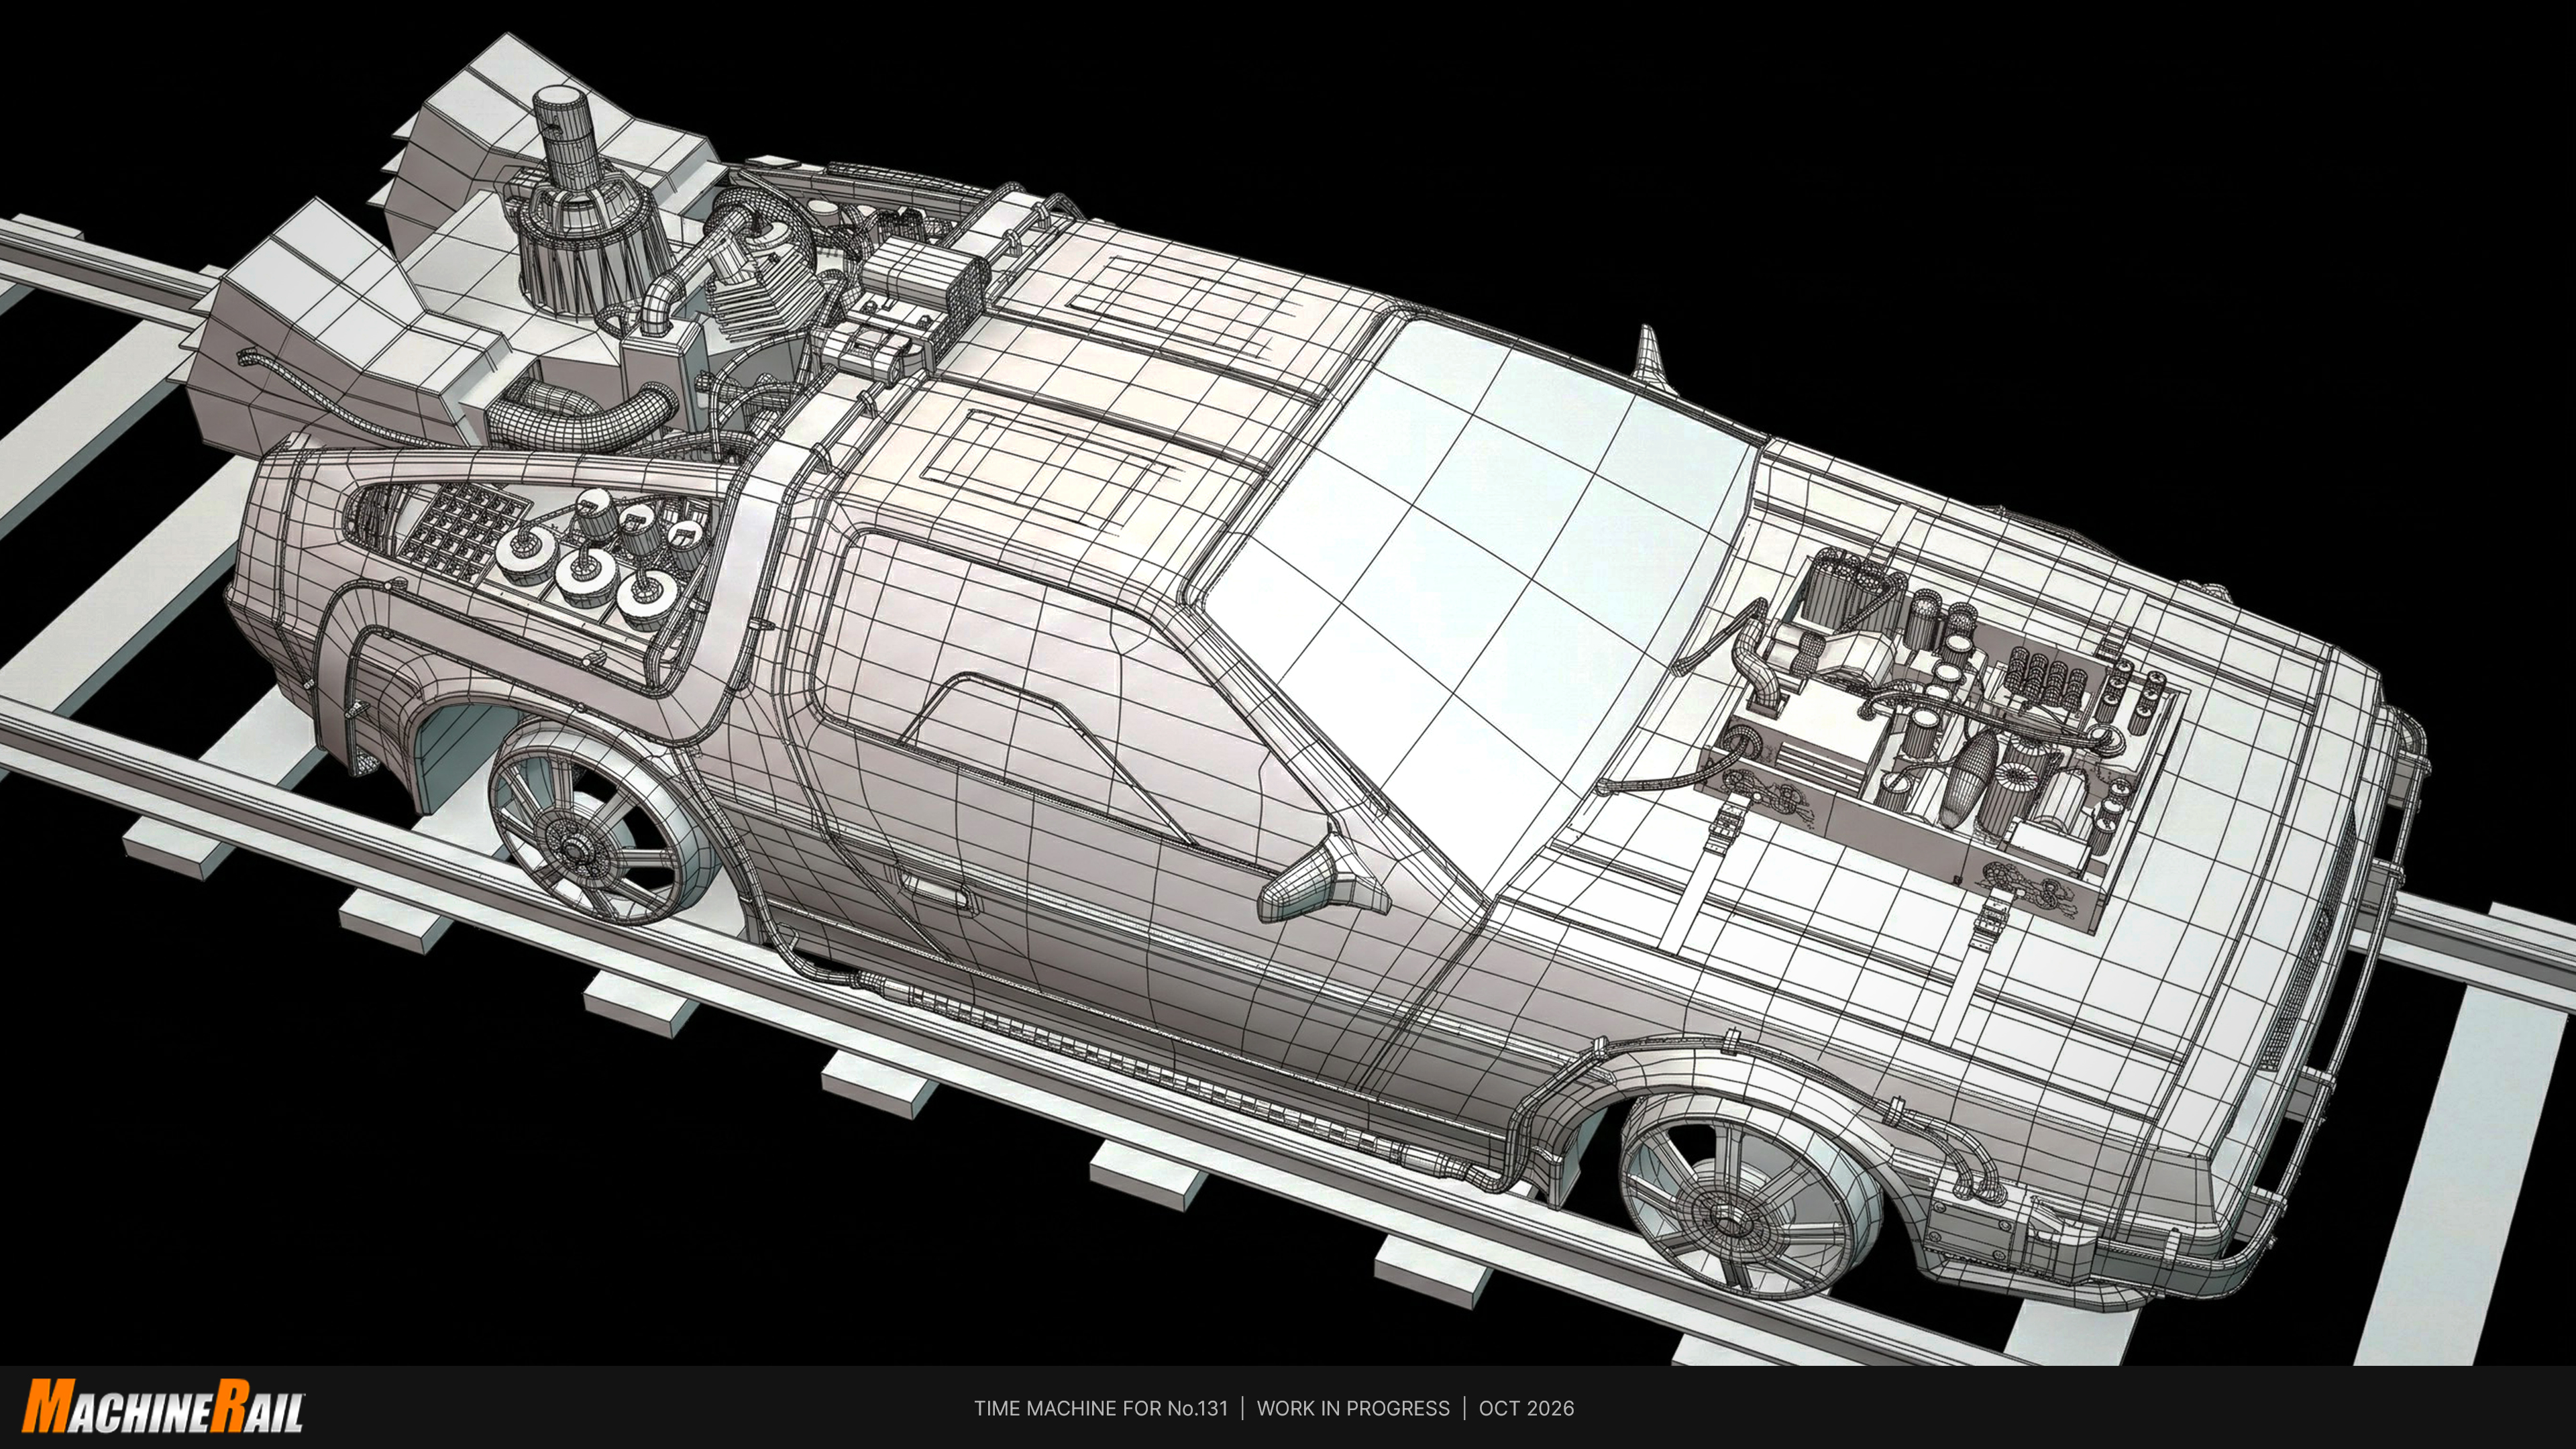Image resolution: width=2576 pixels, height=1449 pixels.
Task: Click the "TIME MACHINE FOR No.131" caption
Action: [1101, 1408]
